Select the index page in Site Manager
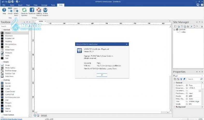This screenshot has height=120, width=204. pos(184,32)
